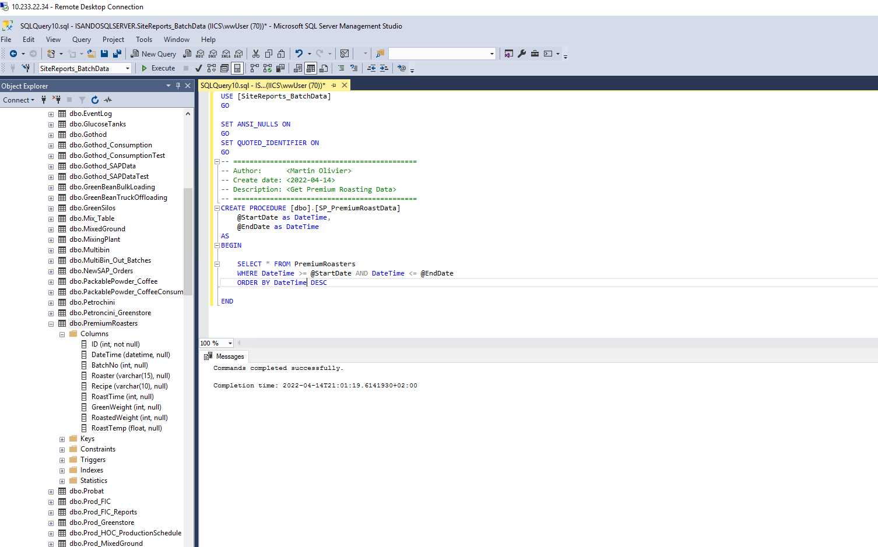Screen dimensions: 878x547
Task: Toggle Include Client Statistics
Action: coord(280,68)
